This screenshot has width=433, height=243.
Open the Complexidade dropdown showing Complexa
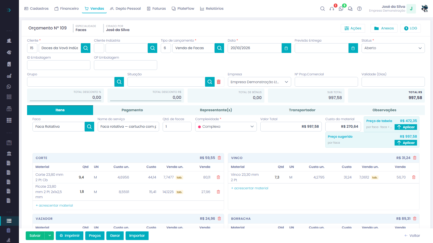(x=226, y=127)
